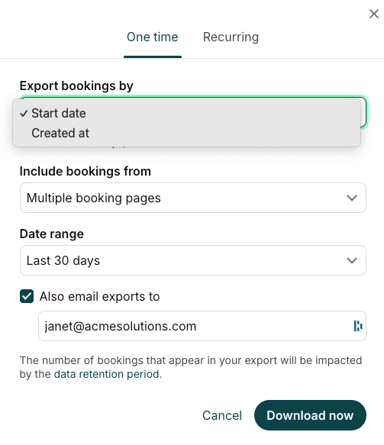The height and width of the screenshot is (445, 384).
Task: Open the Include bookings from dropdown
Action: 193,198
